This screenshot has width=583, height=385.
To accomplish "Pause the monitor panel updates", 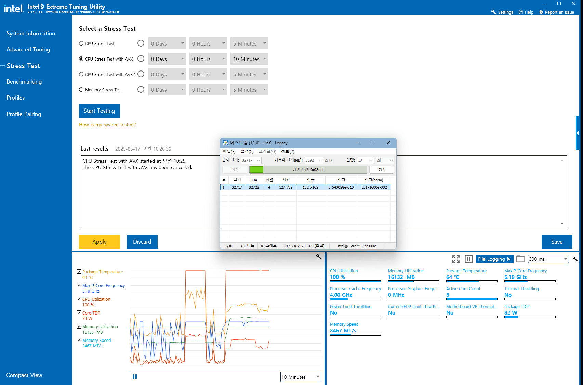I will (469, 259).
